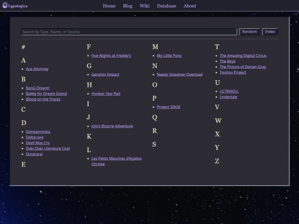Open Jojo's Bizarre Adventure
The width and height of the screenshot is (299, 224).
coord(112,126)
